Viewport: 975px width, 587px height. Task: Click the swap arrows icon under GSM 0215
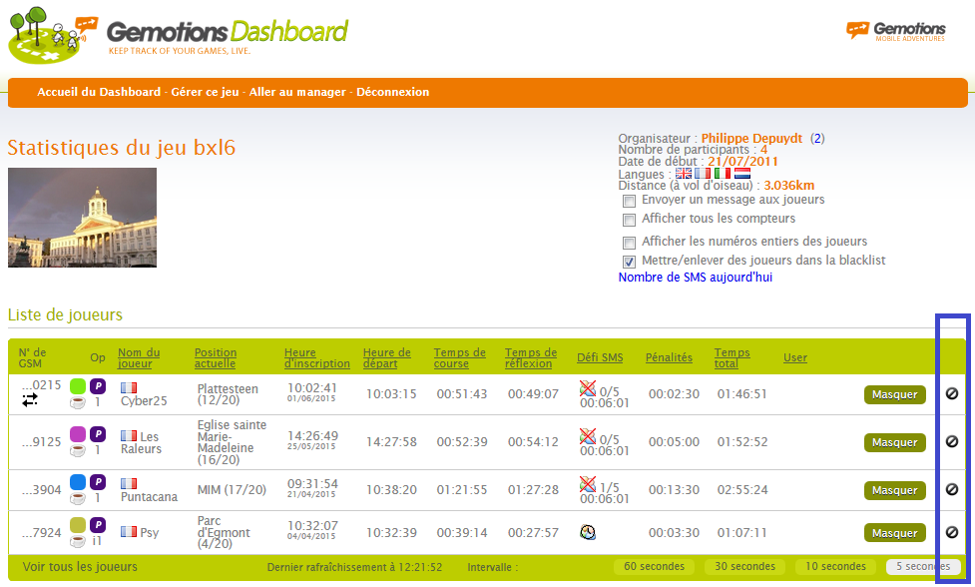click(30, 400)
